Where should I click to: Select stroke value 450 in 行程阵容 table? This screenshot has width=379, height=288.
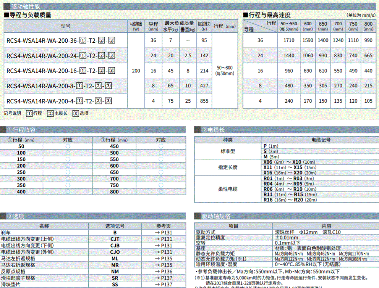click(114, 146)
